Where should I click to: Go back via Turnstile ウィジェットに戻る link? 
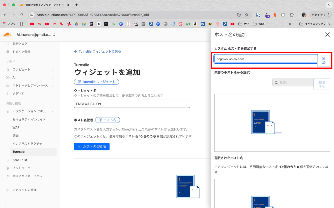point(98,51)
